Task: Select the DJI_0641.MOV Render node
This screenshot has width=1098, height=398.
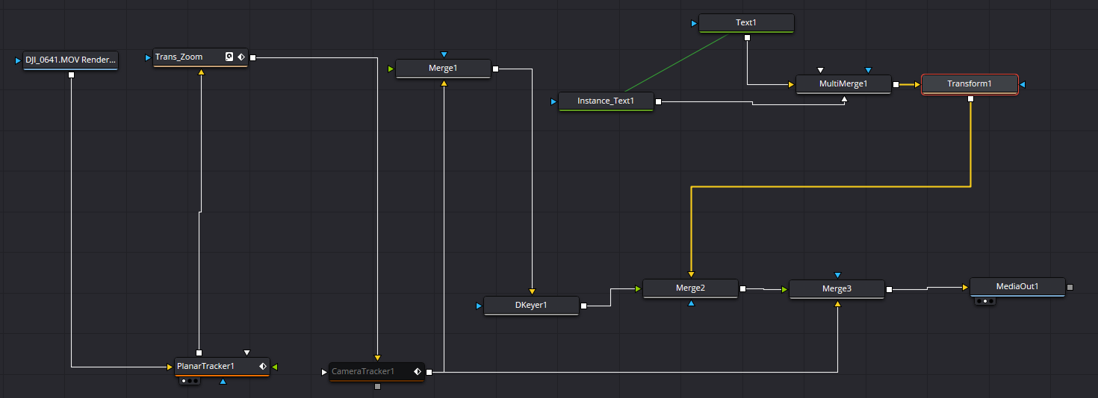Action: tap(71, 60)
